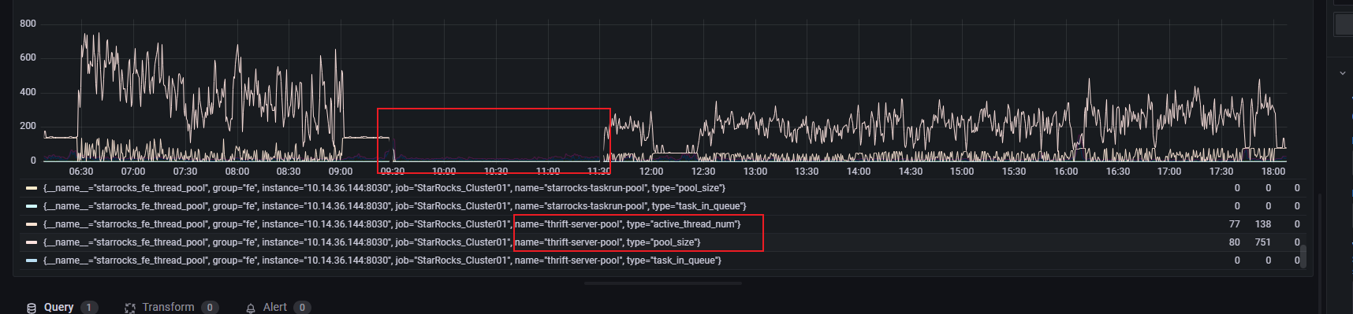The image size is (1353, 314).
Task: Toggle the starrocks-taskrun-pool task_in_queue legend series
Action: click(x=394, y=206)
